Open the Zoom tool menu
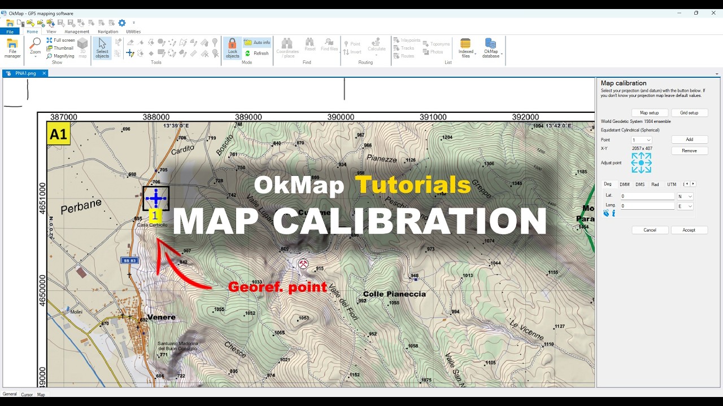Image resolution: width=723 pixels, height=406 pixels. click(35, 48)
